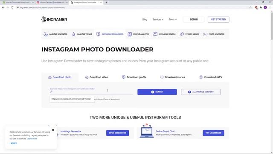
Task: Open the Hashtags Generator link
Action: pos(71,131)
